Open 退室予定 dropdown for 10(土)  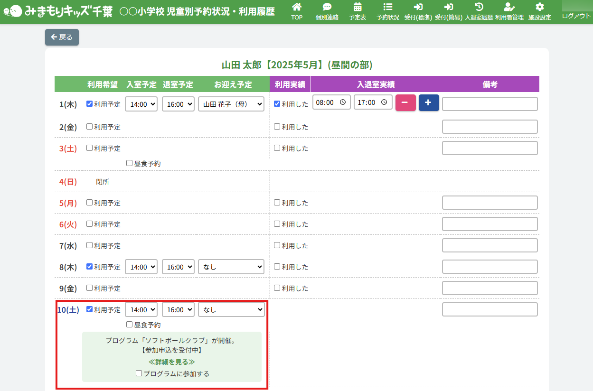(178, 309)
